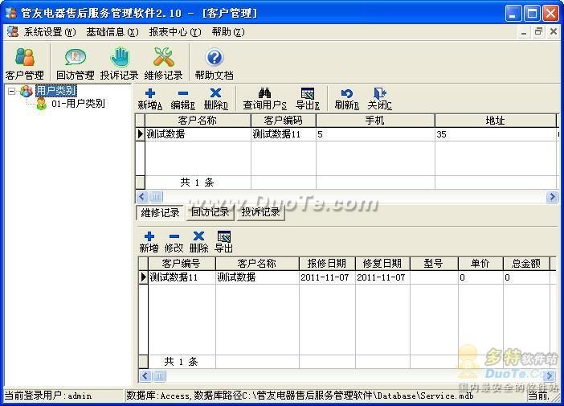Minimize the inner child window

[x=524, y=32]
